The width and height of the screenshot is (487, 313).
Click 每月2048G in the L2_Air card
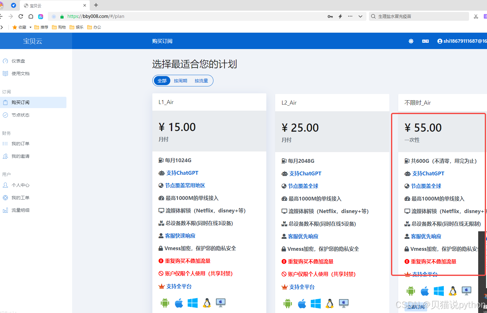[301, 161]
